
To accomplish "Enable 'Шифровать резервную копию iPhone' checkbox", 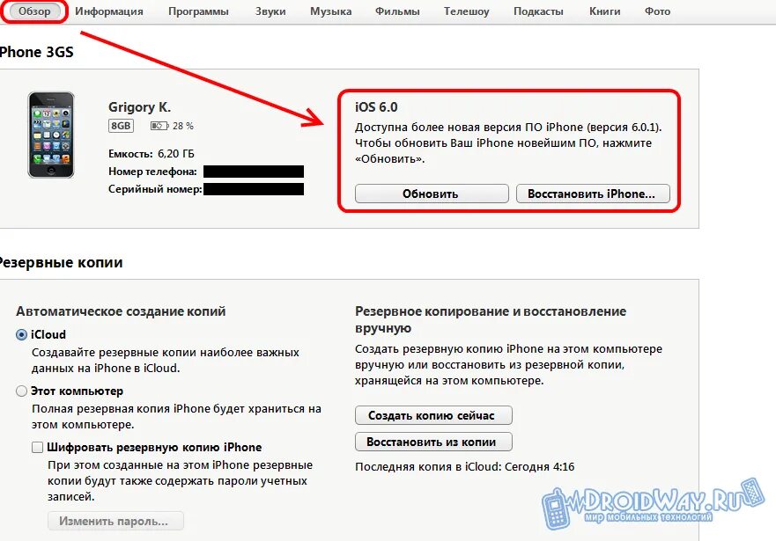I will pos(37,447).
